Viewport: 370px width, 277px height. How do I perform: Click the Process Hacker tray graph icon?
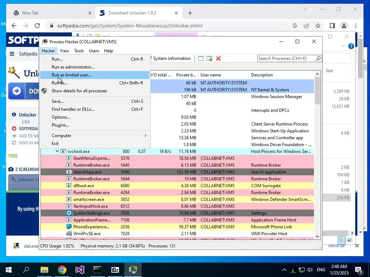click(x=293, y=270)
